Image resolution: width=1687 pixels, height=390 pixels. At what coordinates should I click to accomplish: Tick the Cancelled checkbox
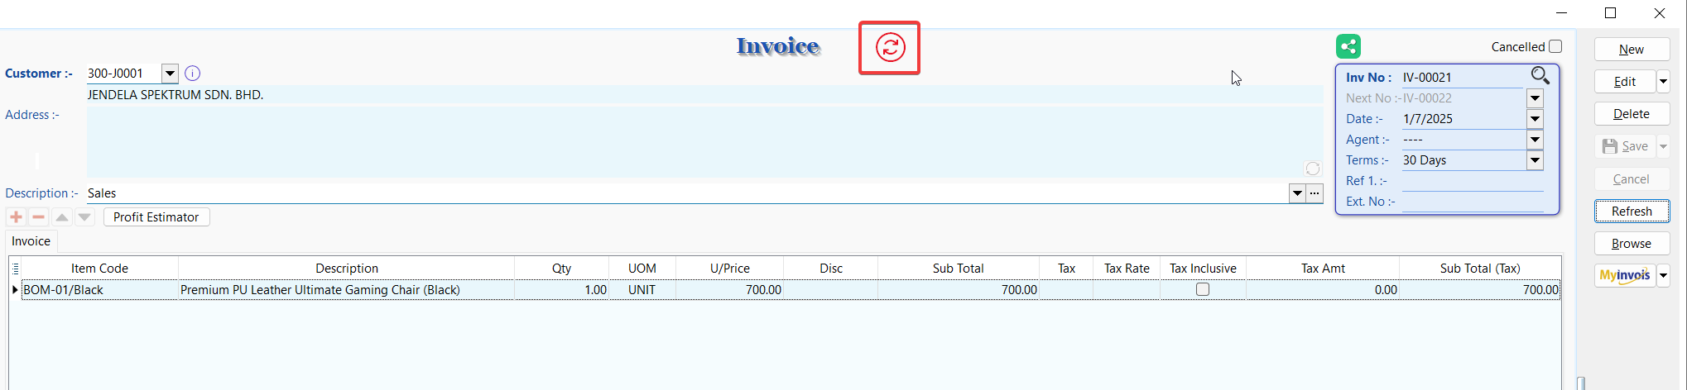pyautogui.click(x=1555, y=47)
